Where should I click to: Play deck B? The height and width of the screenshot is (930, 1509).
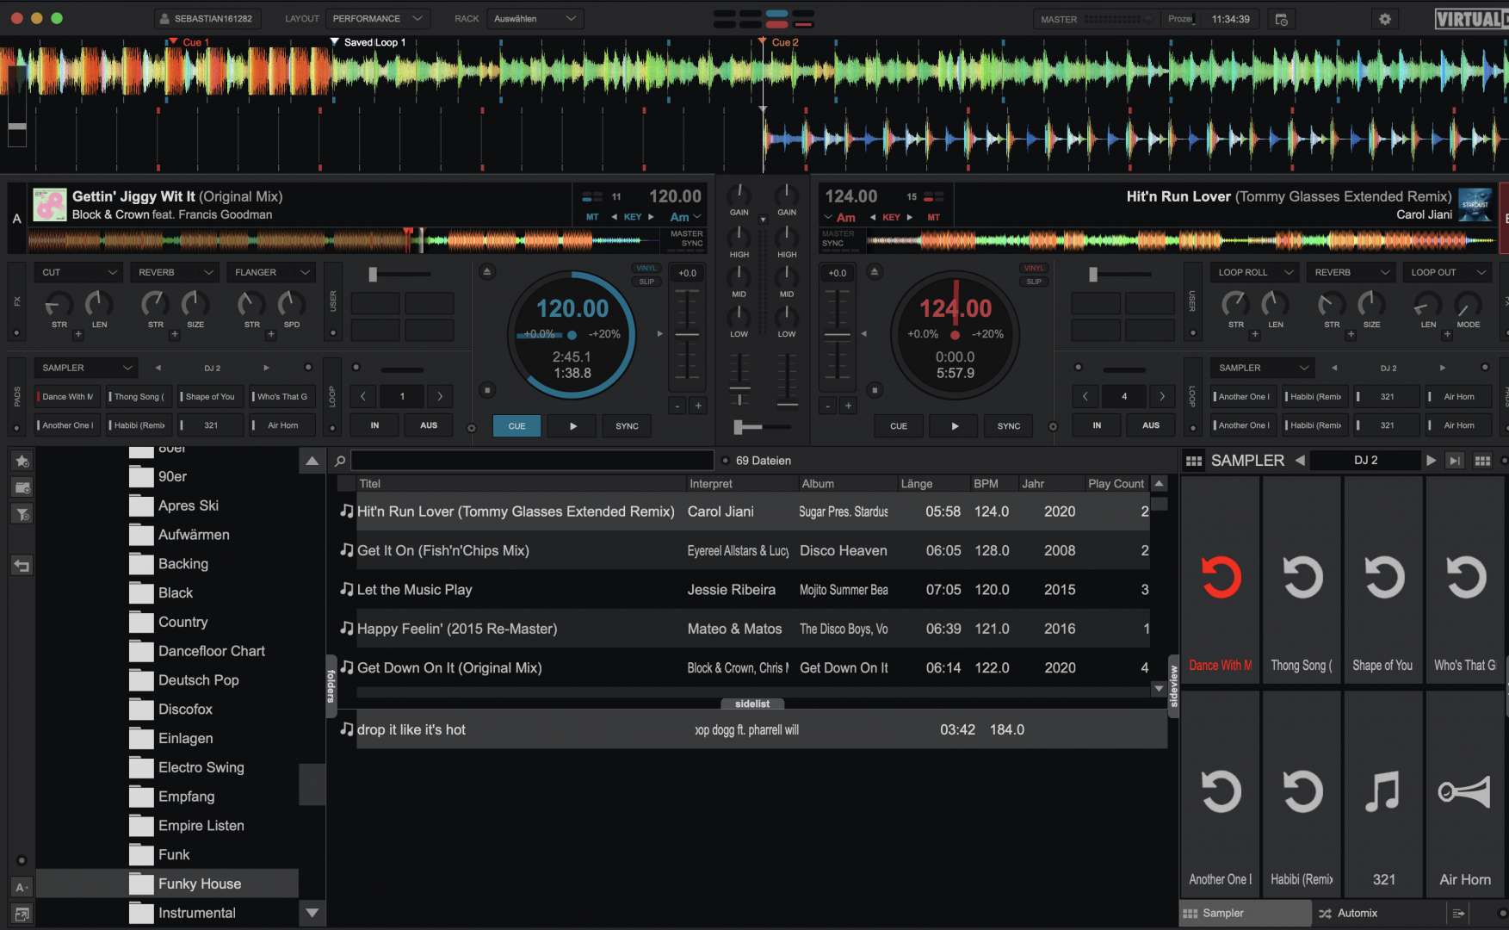[x=955, y=426]
